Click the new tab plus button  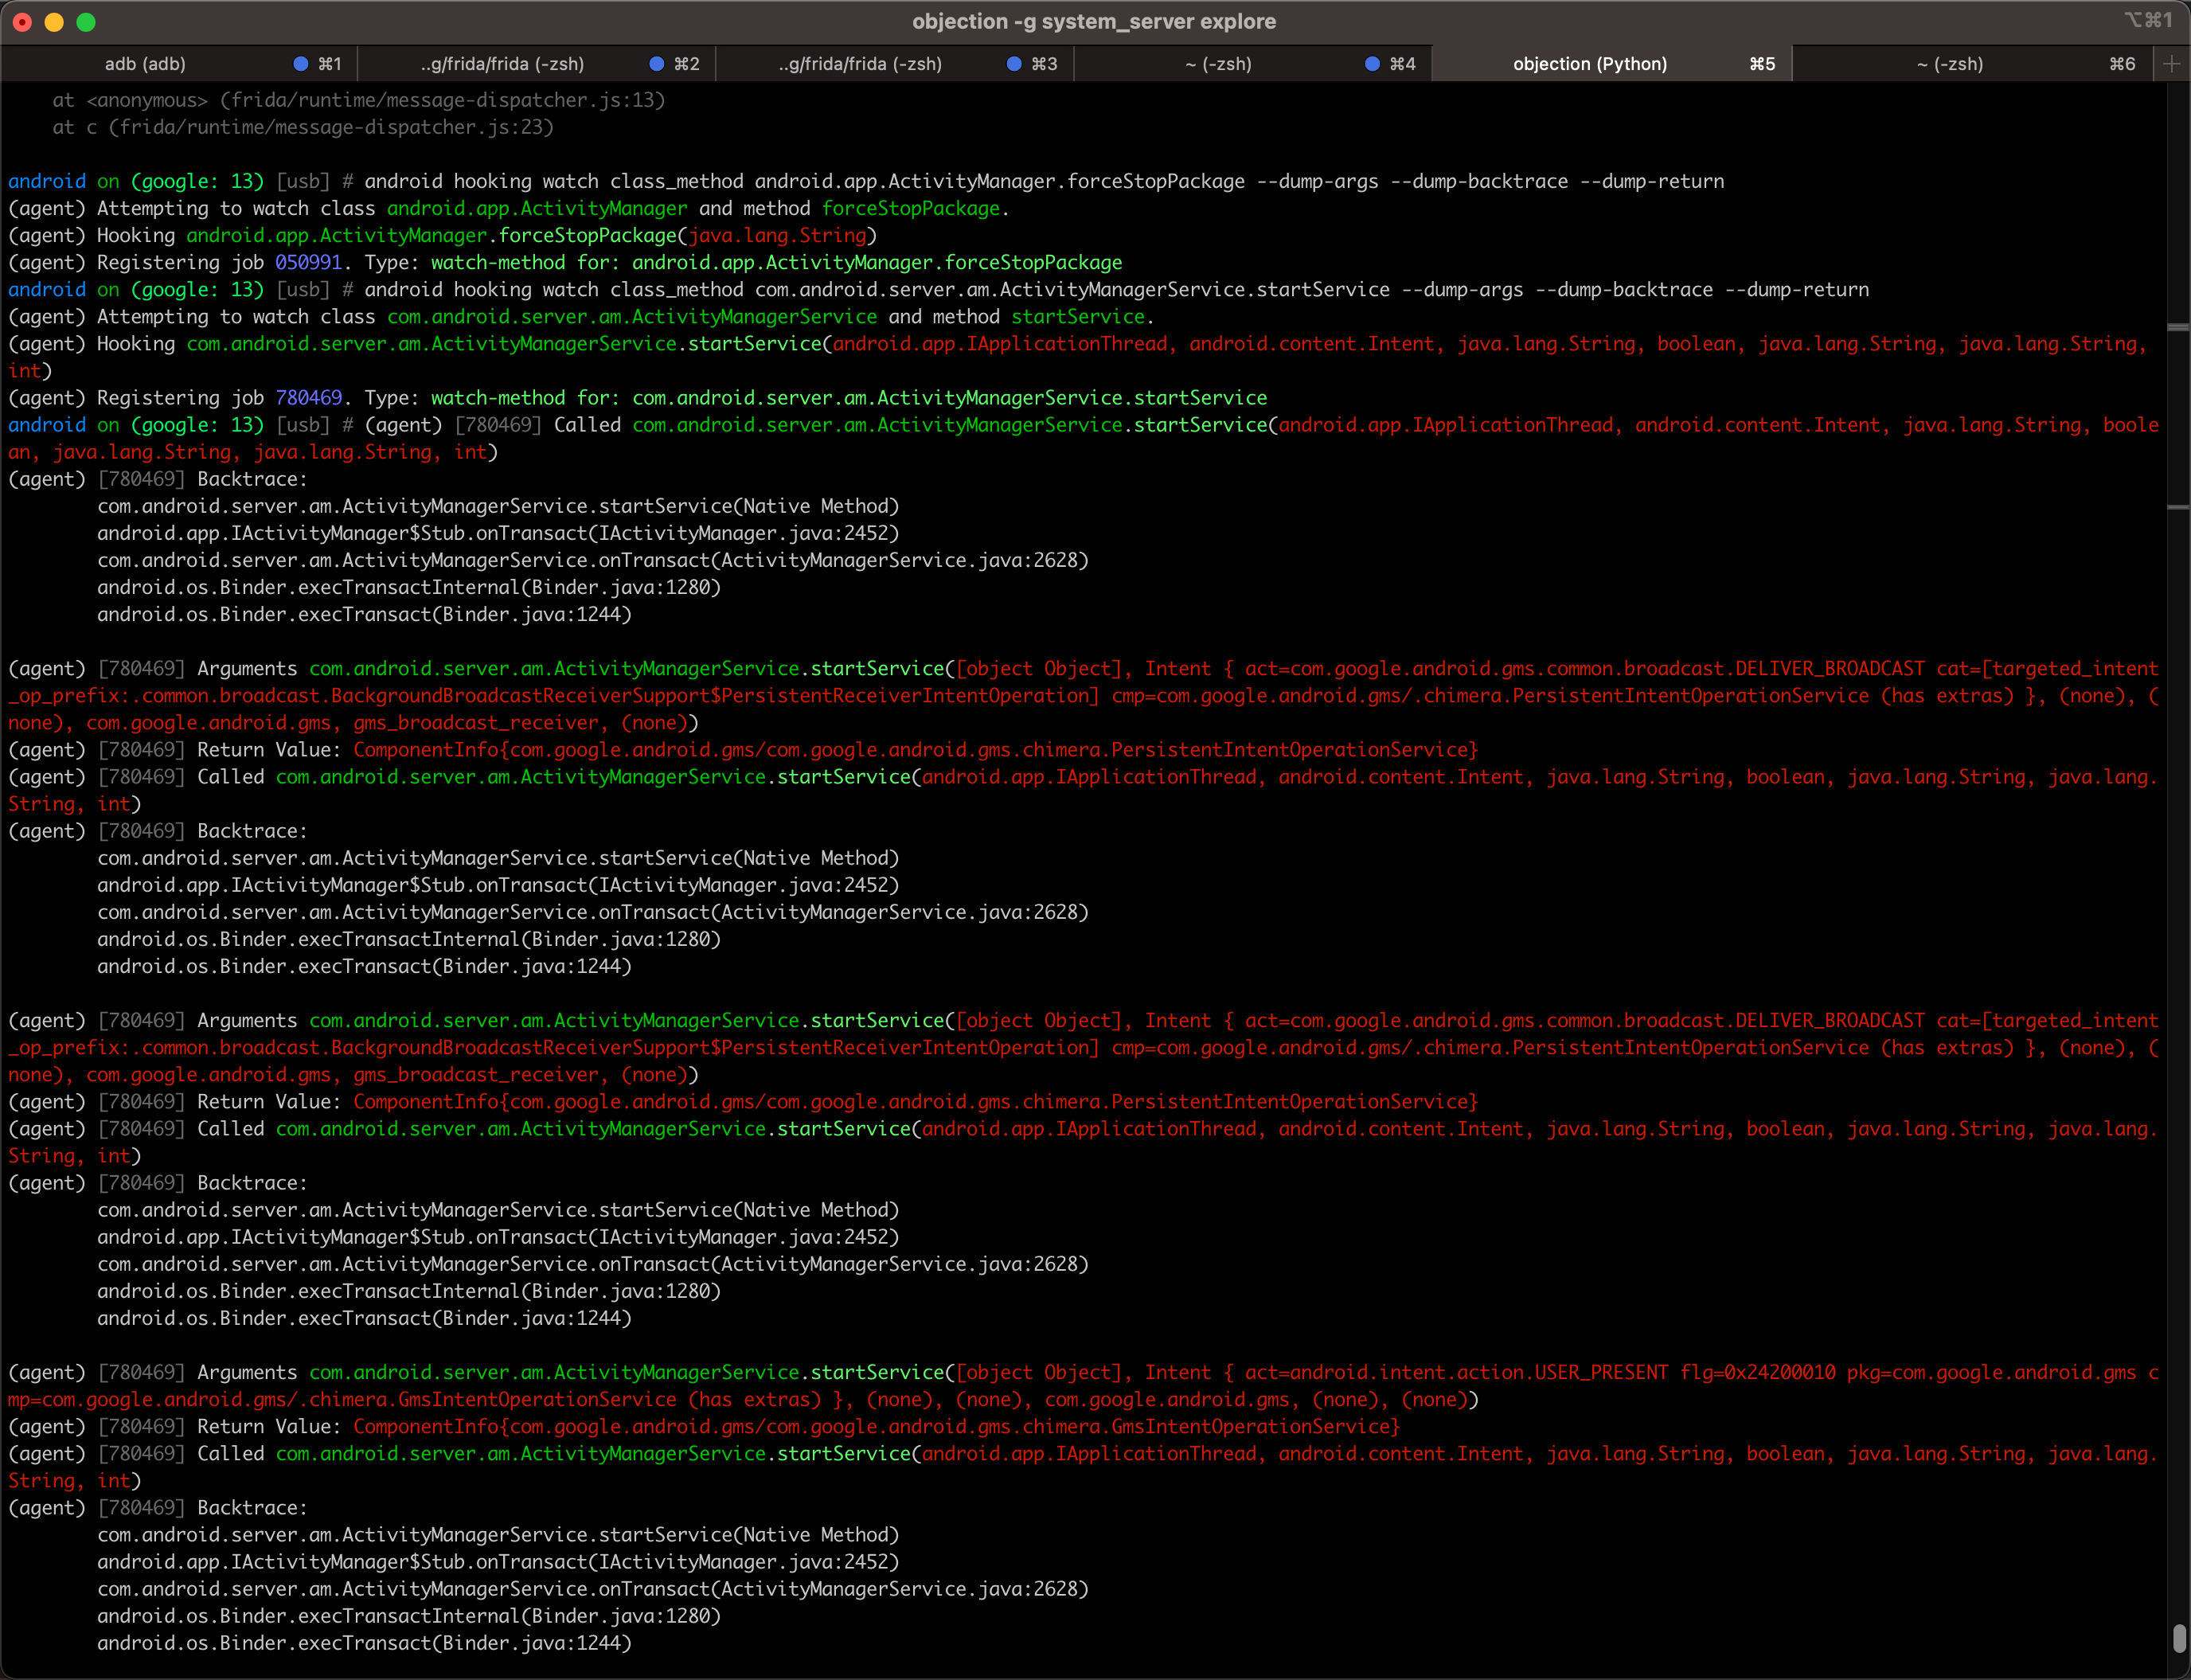click(2171, 64)
